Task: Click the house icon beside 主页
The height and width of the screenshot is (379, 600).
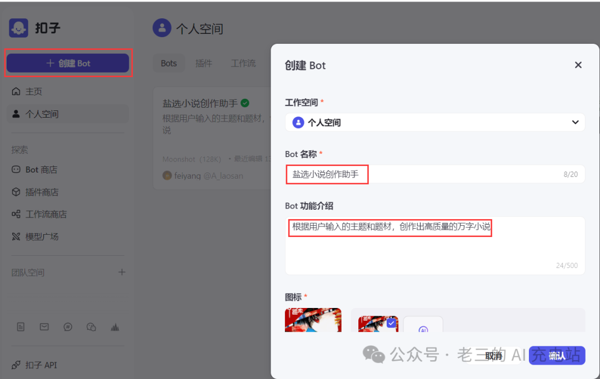Action: pos(16,92)
